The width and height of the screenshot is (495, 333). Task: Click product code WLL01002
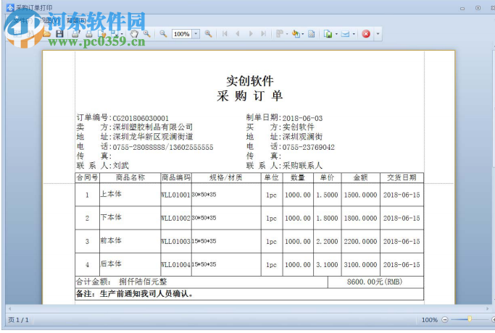point(175,218)
